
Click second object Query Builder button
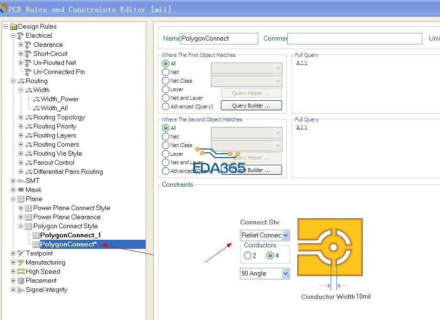point(251,170)
